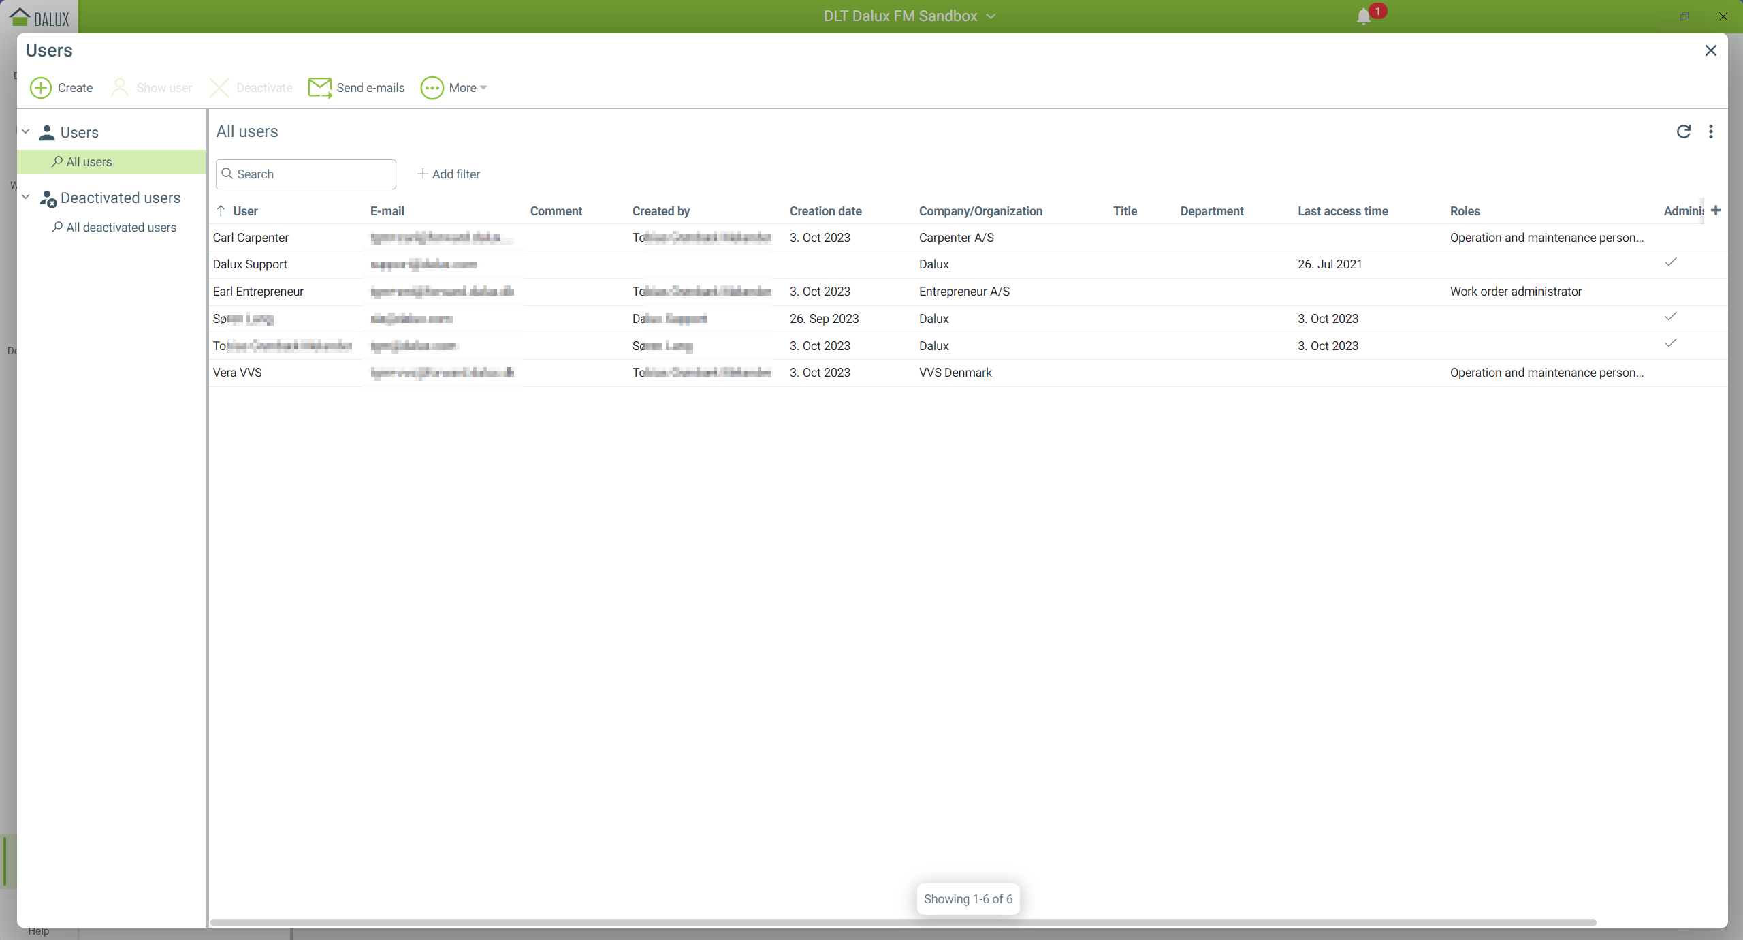Click the Search input field

(313, 174)
